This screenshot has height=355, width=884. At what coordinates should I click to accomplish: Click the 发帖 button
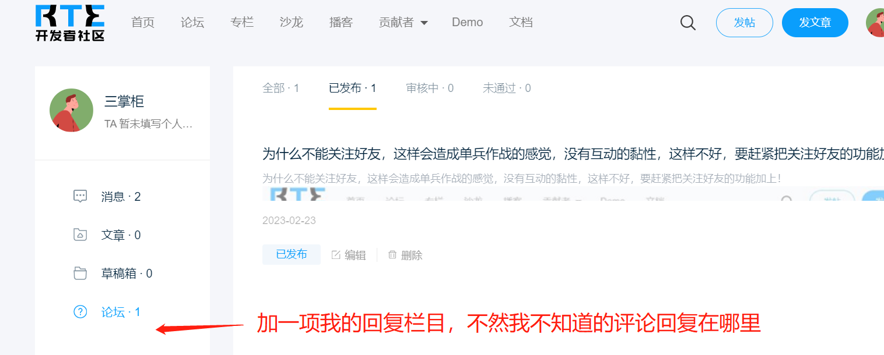pos(745,23)
